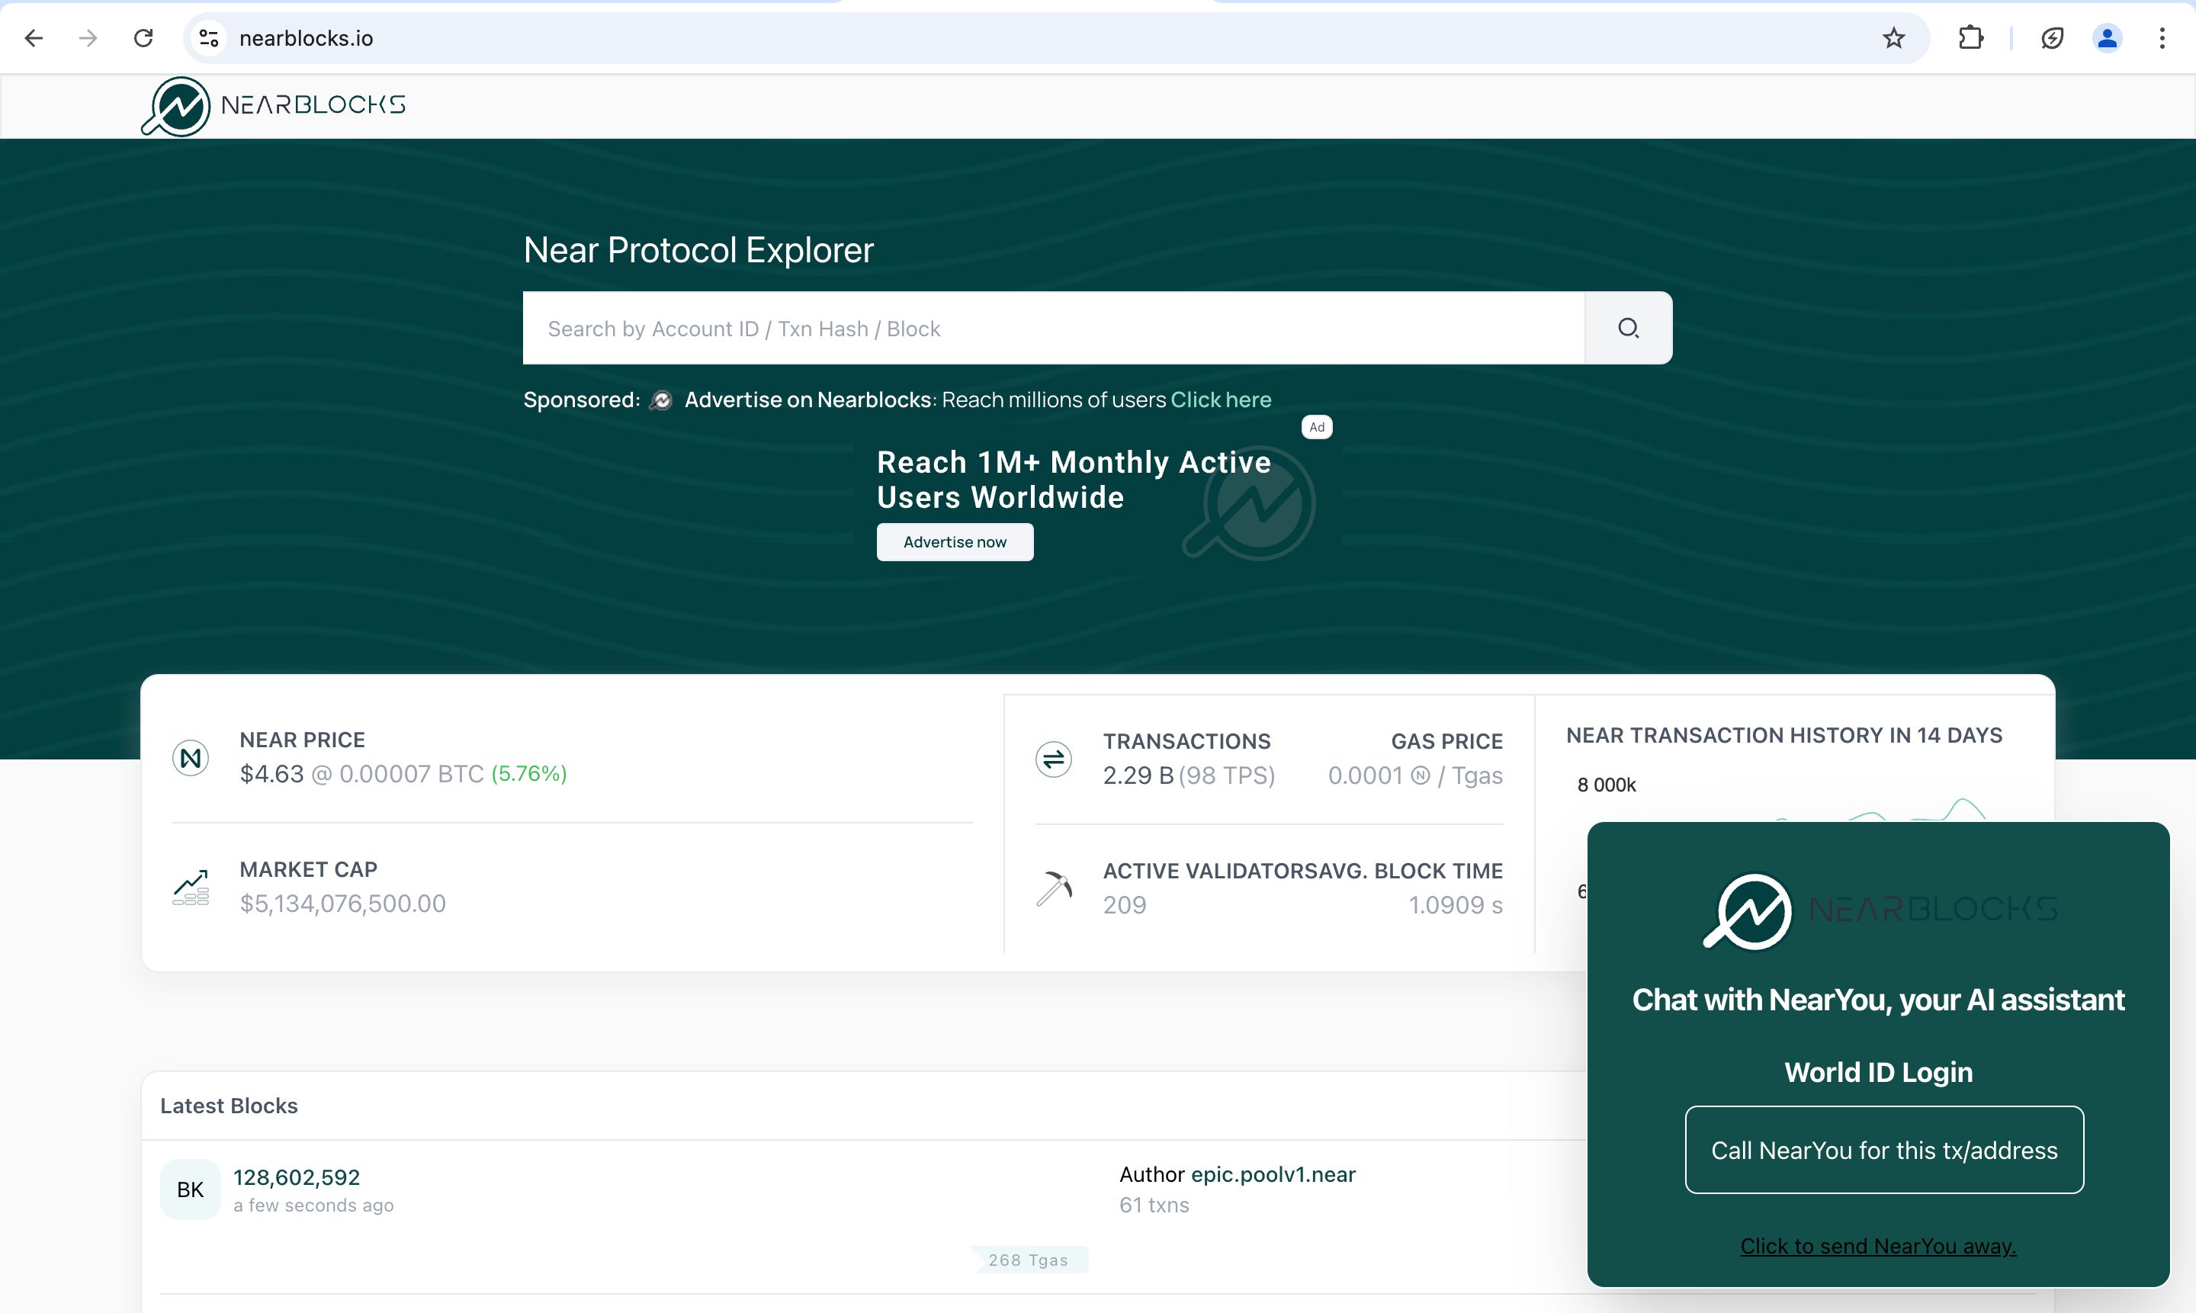Click the search magnifier button
Screen dimensions: 2196x1313
coord(1628,328)
